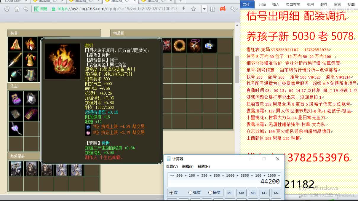Click the 6级 pink gem in tooltip

coord(87,133)
